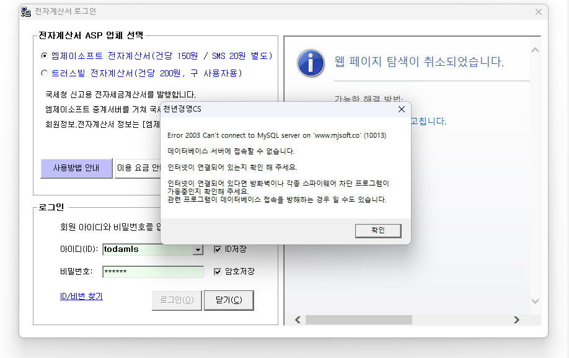Click the horizontal scrollbar thumb in web panel
Screen dimensions: 569x358
(x=358, y=320)
